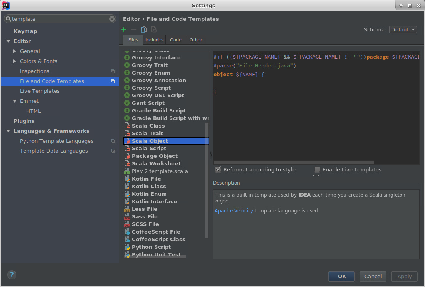Screen dimensions: 425x287
Task: Click the template list vertical scrollbar
Action: 207,181
